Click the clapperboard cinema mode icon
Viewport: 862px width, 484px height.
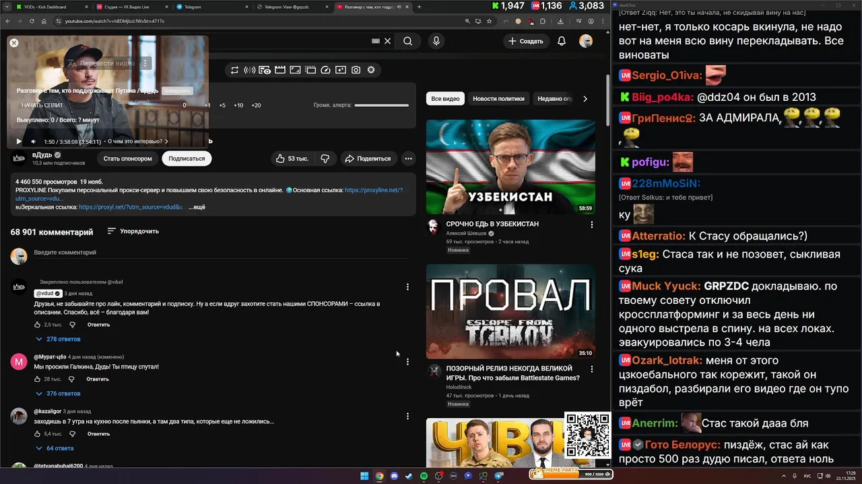[280, 70]
